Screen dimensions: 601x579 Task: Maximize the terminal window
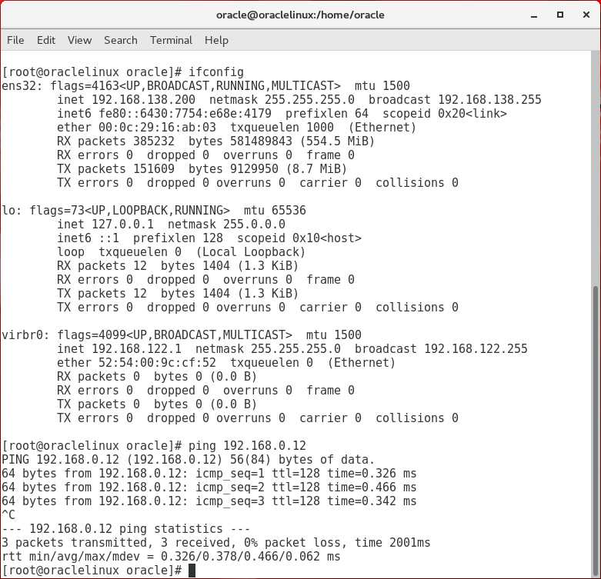[x=560, y=15]
